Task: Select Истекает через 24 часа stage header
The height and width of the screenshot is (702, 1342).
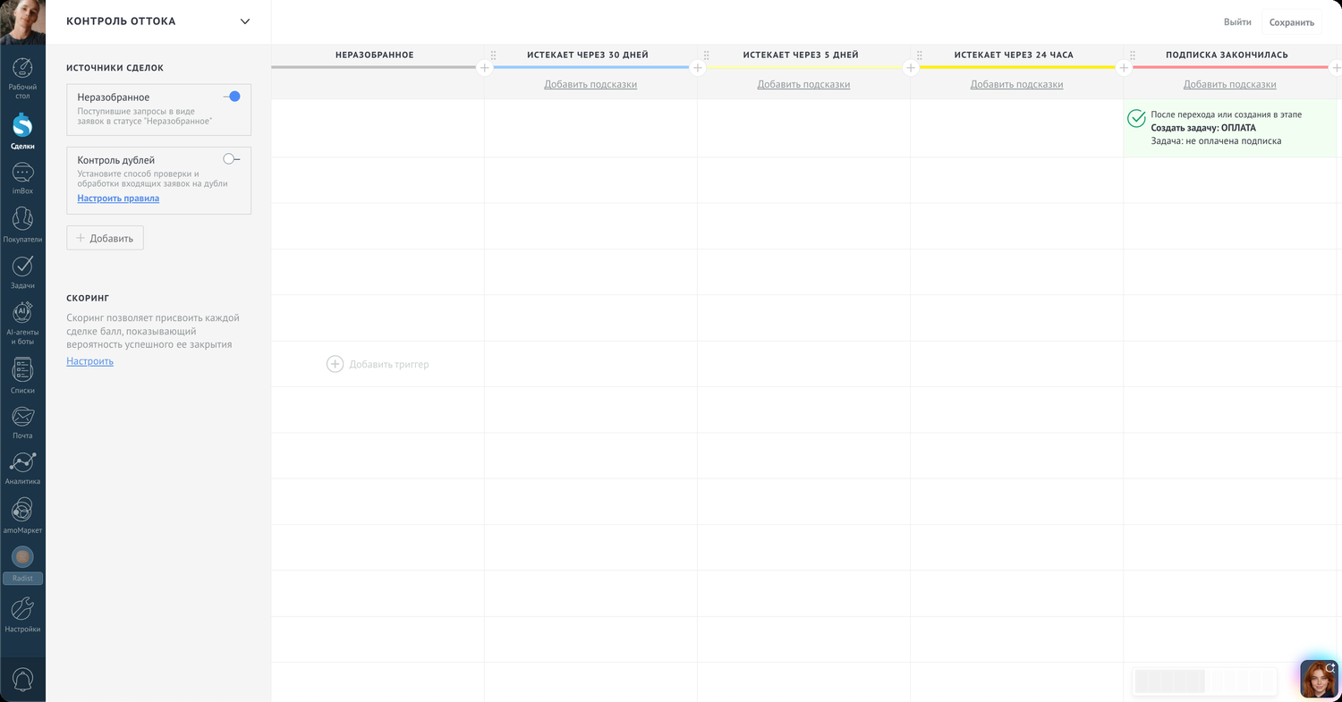Action: click(1014, 55)
